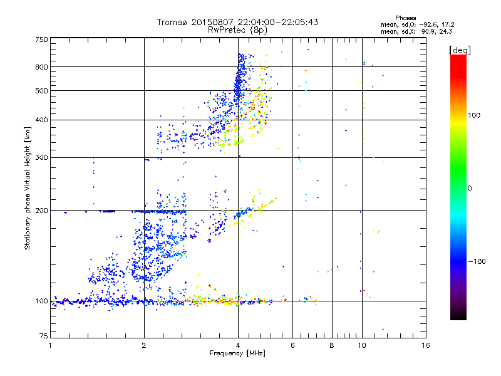Click the plot title "Tromsø 20150807 22:04:00-22:05:43"
The image size is (501, 376).
pos(237,22)
